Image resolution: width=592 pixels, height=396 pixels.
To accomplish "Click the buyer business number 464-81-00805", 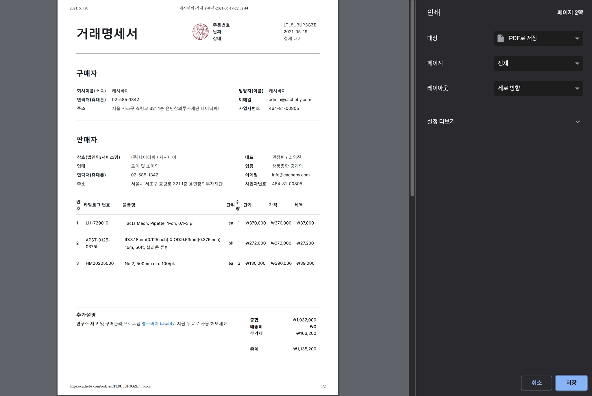I will [284, 109].
